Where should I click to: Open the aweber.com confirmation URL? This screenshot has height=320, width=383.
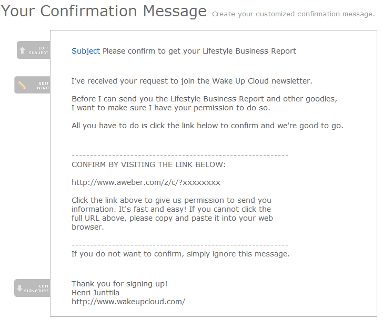146,182
